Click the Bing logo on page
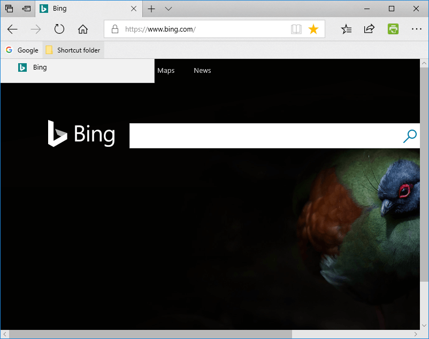Viewport: 429px width, 339px height. coord(81,134)
